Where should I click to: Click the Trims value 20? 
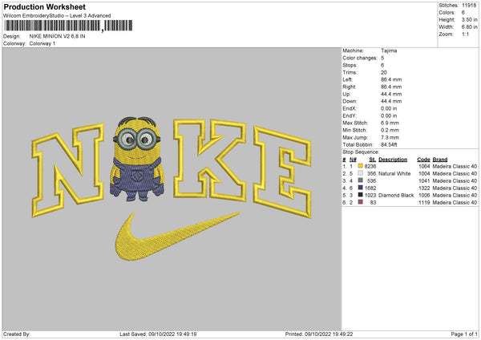(384, 72)
